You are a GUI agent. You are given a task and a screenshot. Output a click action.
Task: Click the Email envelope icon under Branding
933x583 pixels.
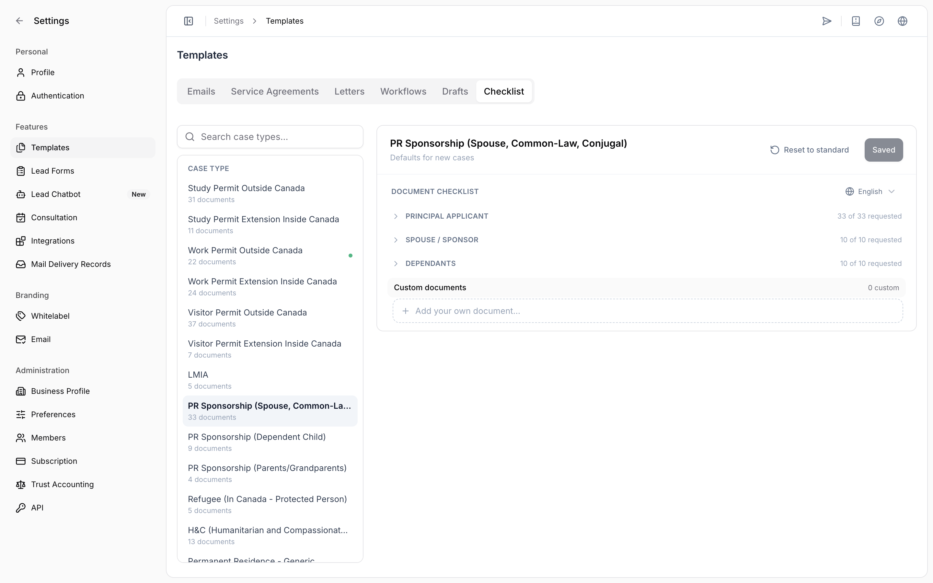pyautogui.click(x=21, y=339)
